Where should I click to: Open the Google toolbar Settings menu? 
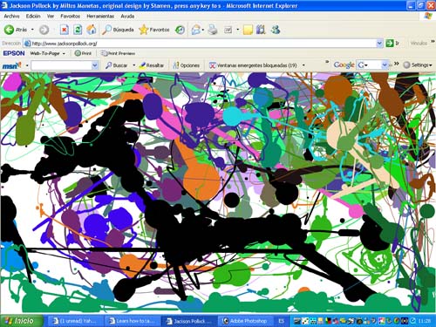coord(418,65)
